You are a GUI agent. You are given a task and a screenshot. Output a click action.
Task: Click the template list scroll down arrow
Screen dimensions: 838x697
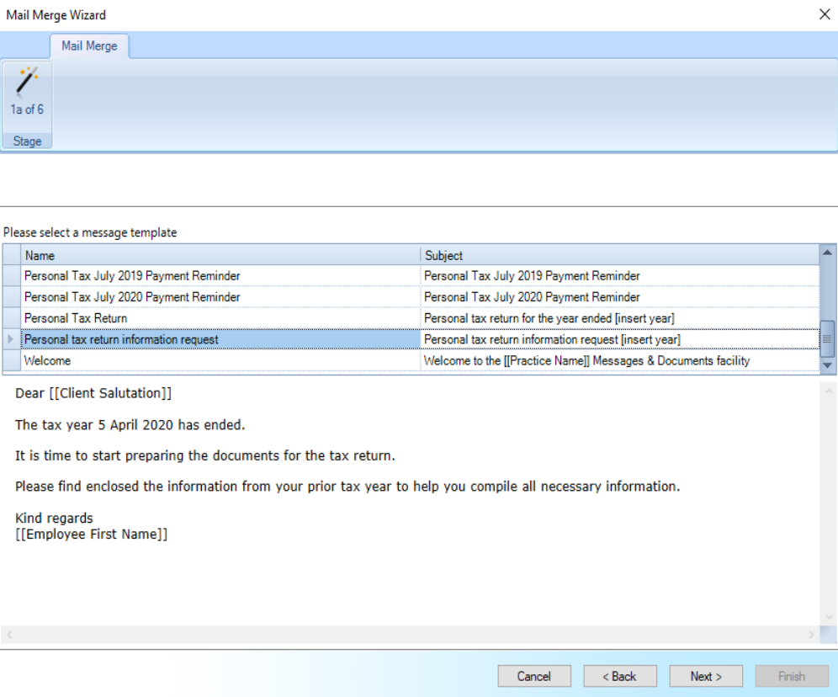[x=827, y=365]
